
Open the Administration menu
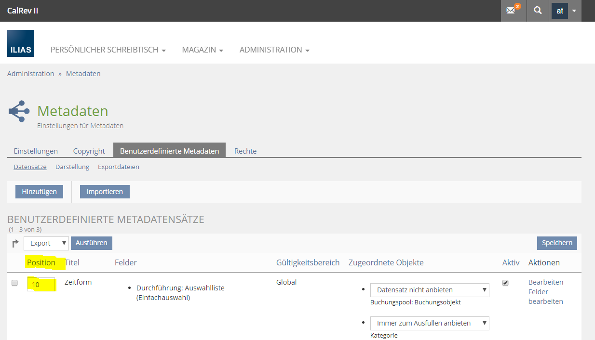274,50
